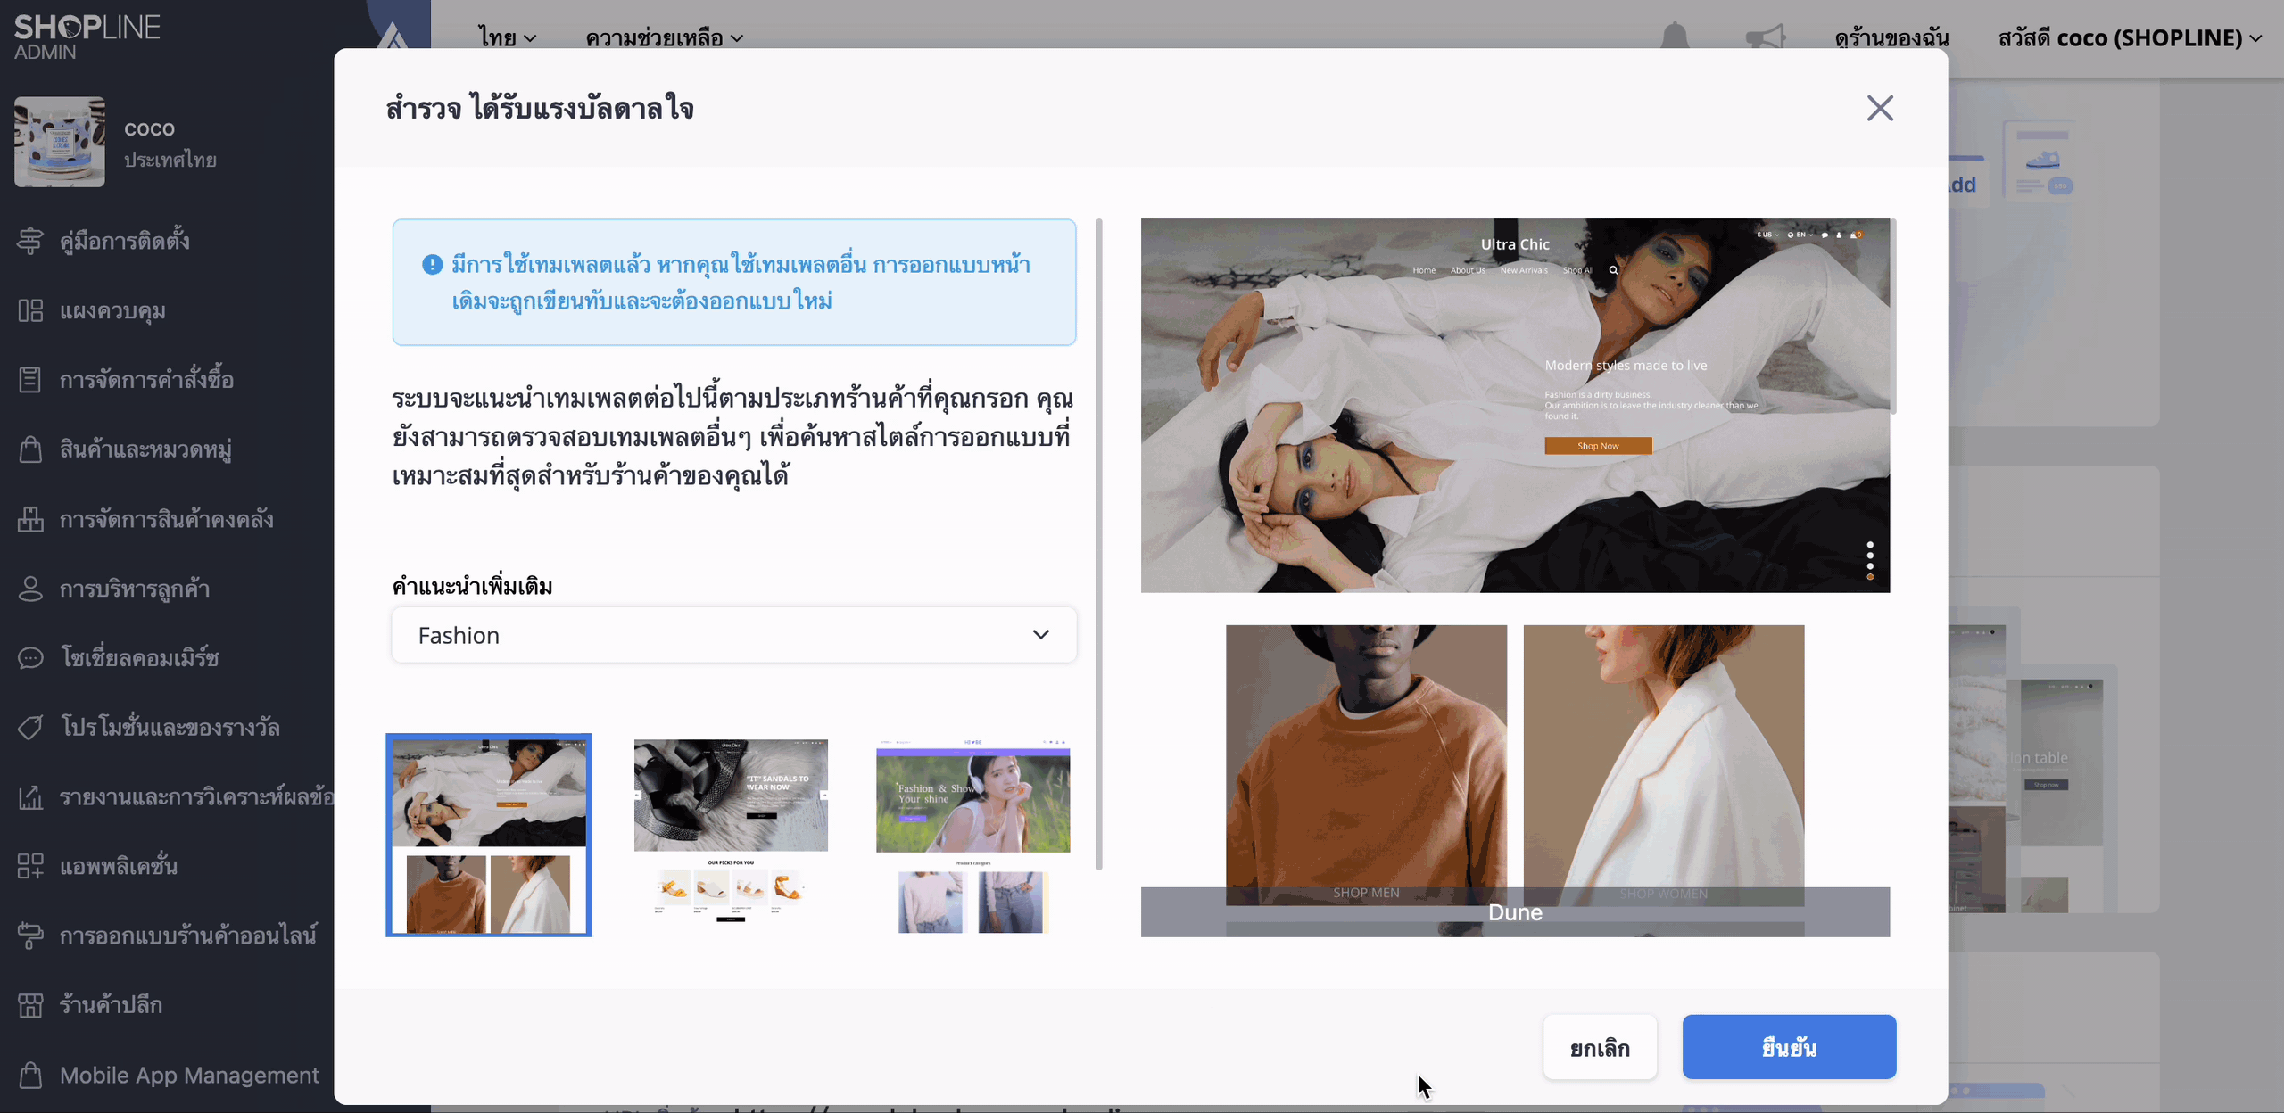Open the สวัสดี coco (SHOPLINE) account dropdown
The height and width of the screenshot is (1113, 2284).
pyautogui.click(x=2131, y=37)
